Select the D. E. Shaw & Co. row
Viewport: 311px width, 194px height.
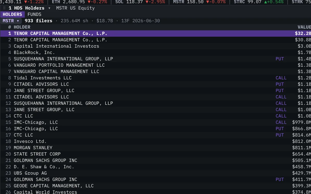pyautogui.click(x=155, y=167)
